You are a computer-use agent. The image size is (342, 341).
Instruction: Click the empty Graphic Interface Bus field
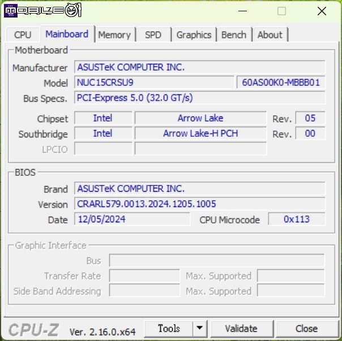(217, 260)
